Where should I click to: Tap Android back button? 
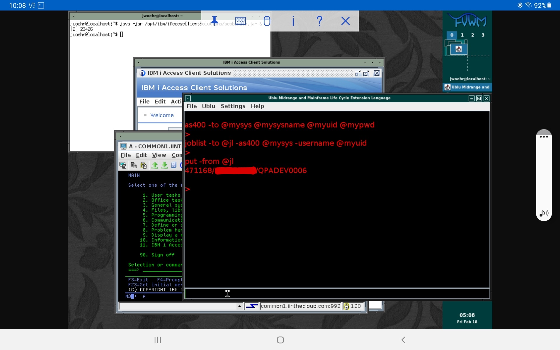[403, 340]
